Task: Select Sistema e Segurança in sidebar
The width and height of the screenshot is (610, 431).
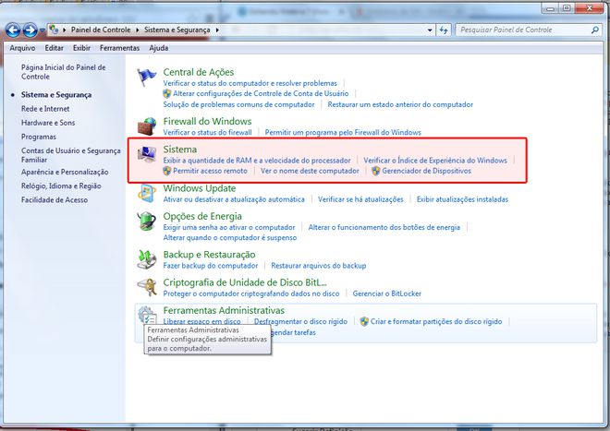Action: pyautogui.click(x=56, y=95)
